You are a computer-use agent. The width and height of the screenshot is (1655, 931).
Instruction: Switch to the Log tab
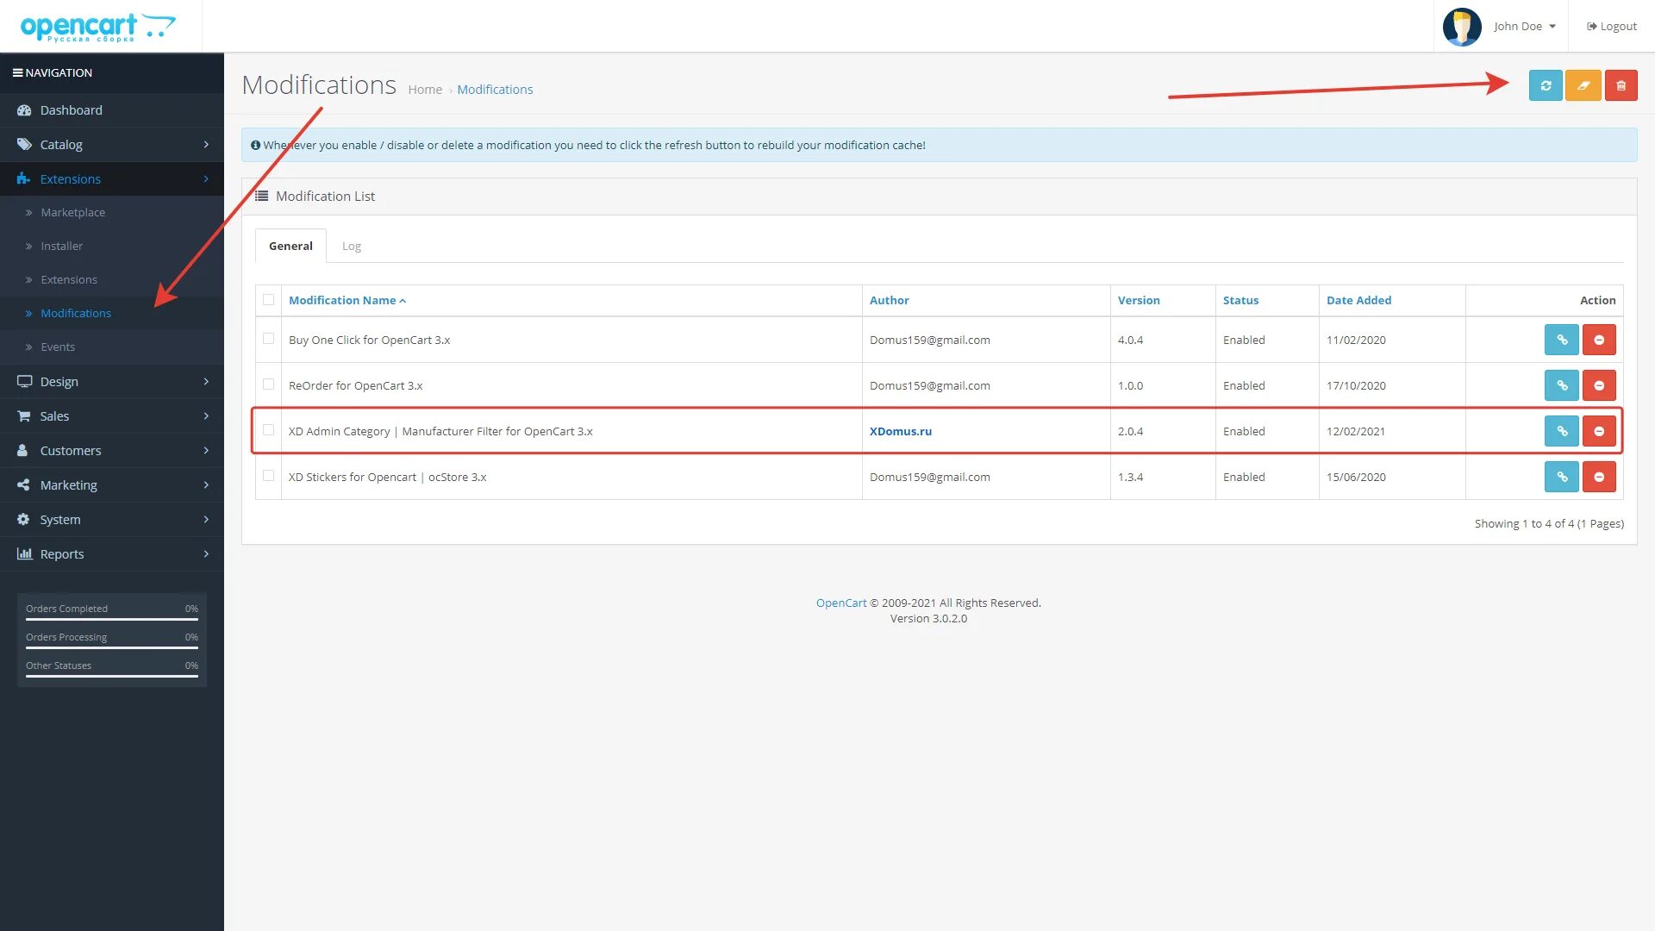coord(351,247)
